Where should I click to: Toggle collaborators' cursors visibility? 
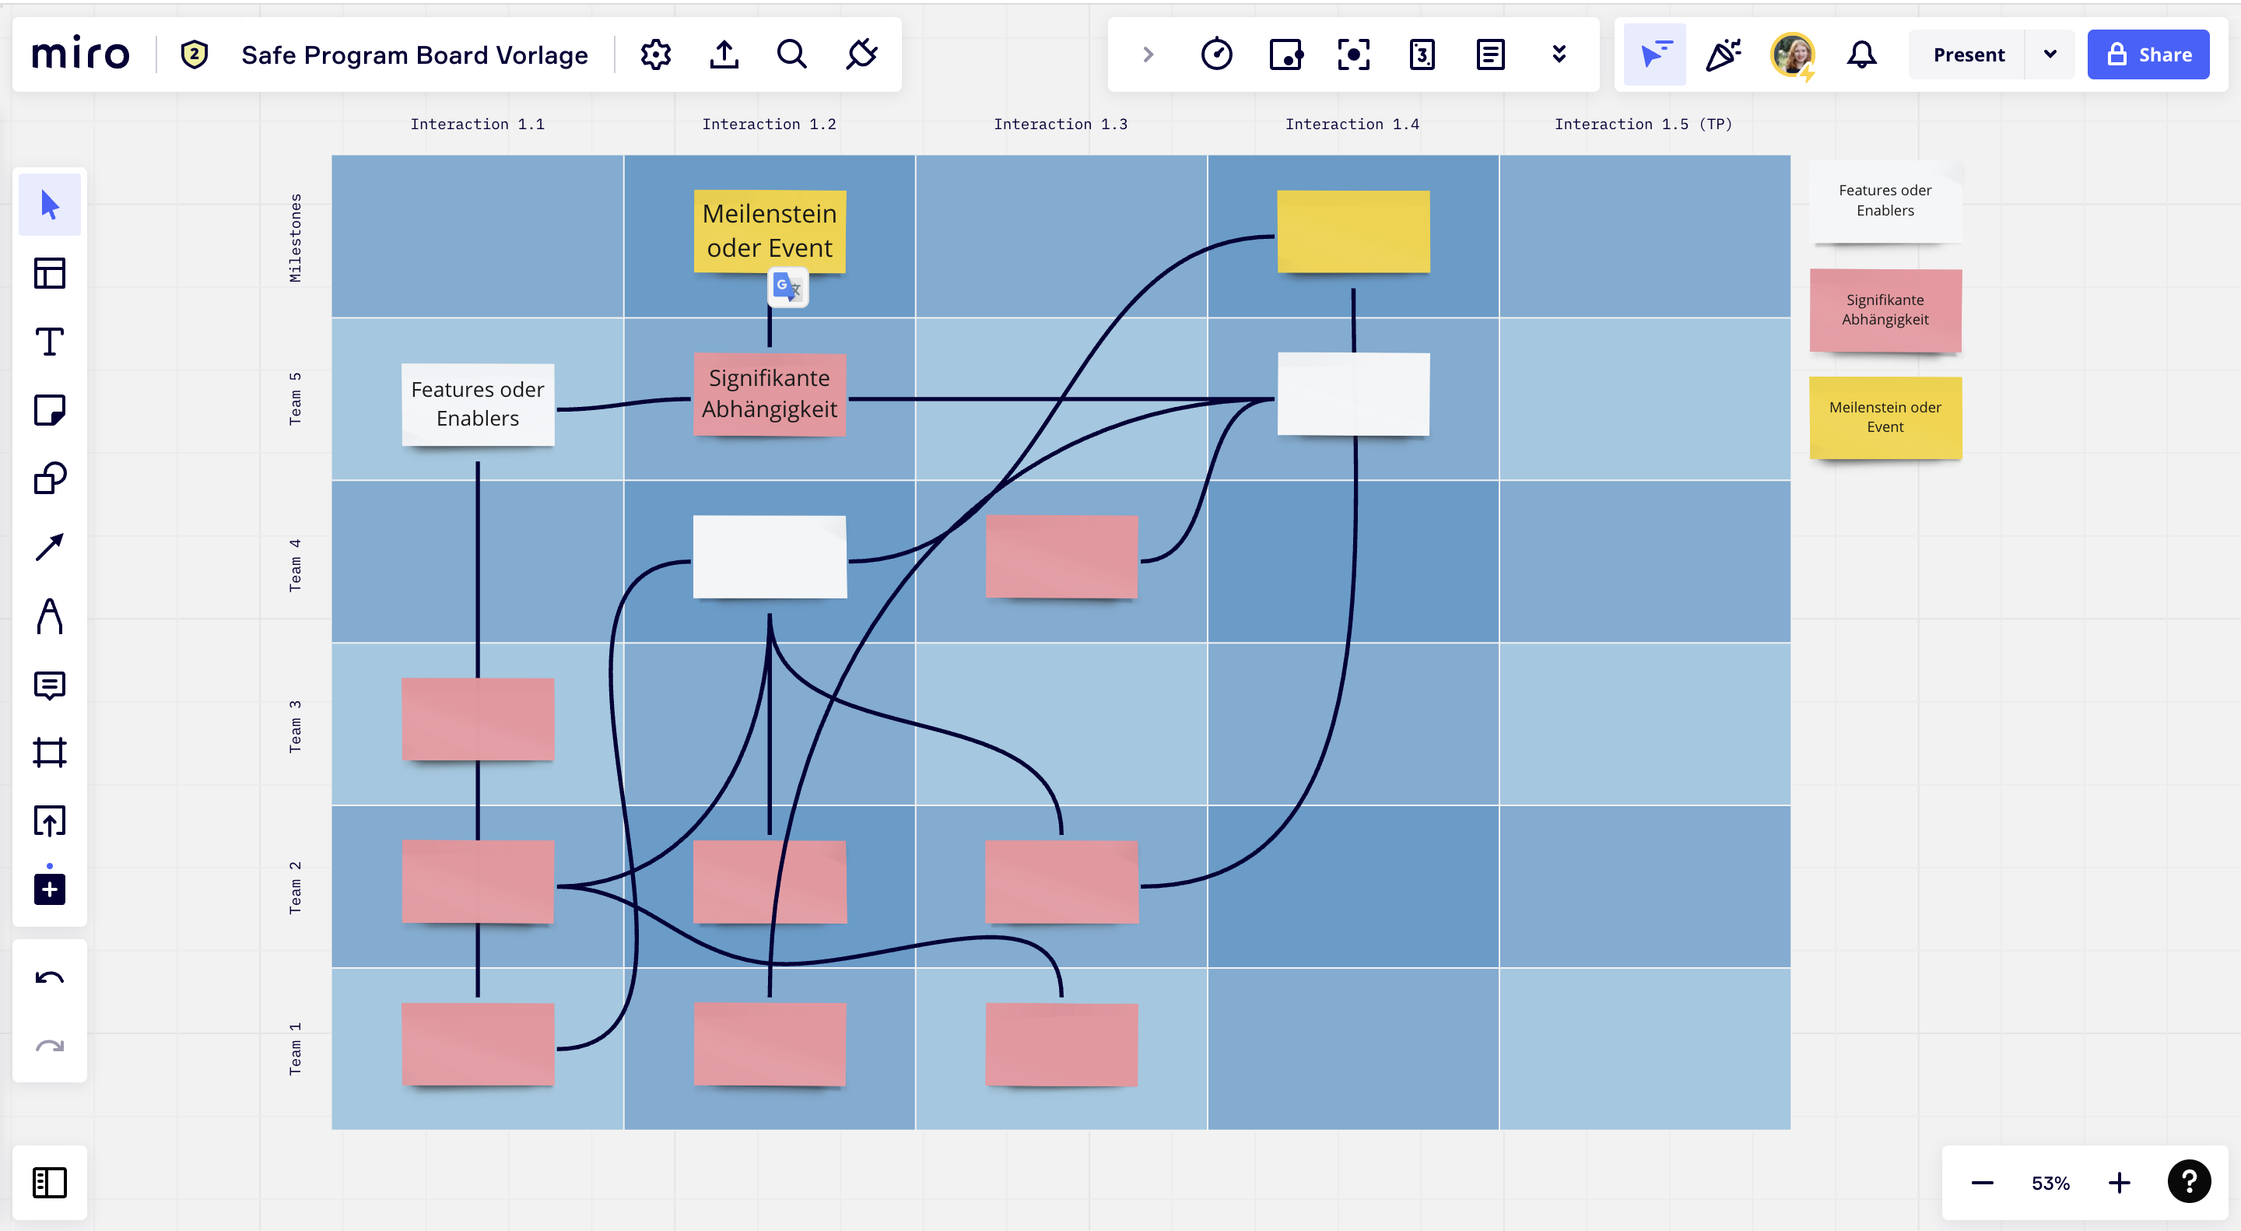[x=1654, y=54]
